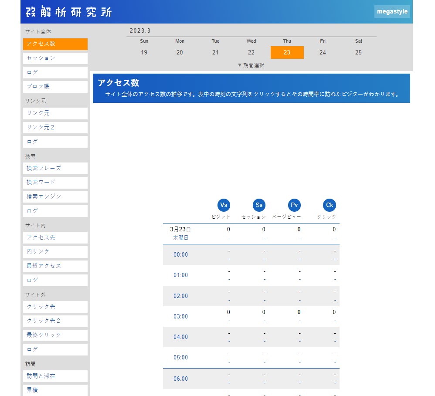Viewport: 435px width, 396px height.
Task: Open the 殻解析研究所 logo link
Action: 68,12
